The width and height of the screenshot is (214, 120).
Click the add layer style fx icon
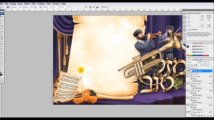click(196, 116)
